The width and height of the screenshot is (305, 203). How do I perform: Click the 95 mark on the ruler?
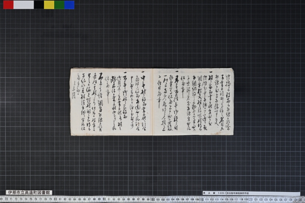(128, 199)
